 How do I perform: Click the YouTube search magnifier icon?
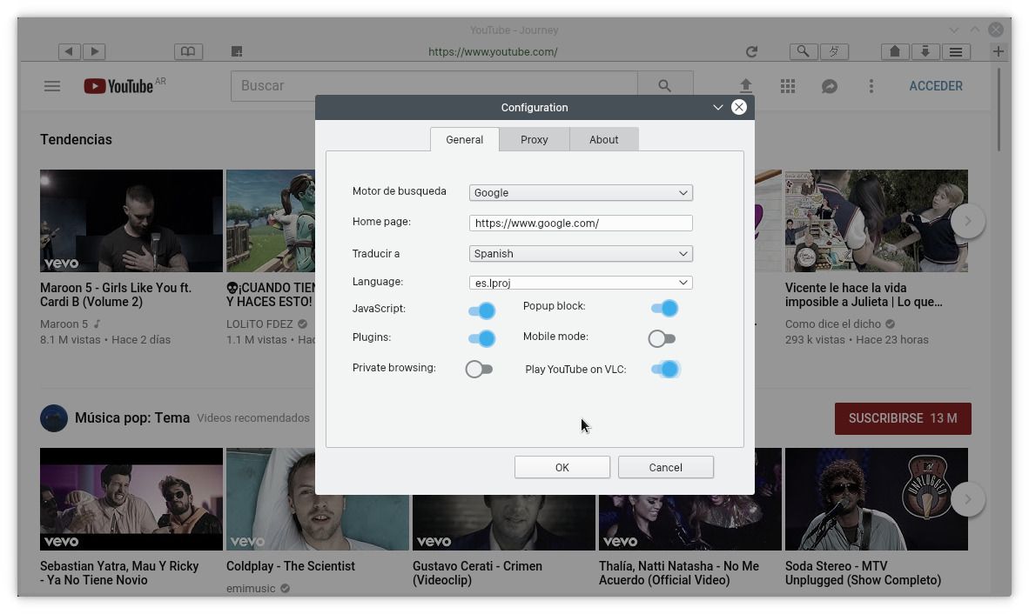pyautogui.click(x=664, y=85)
